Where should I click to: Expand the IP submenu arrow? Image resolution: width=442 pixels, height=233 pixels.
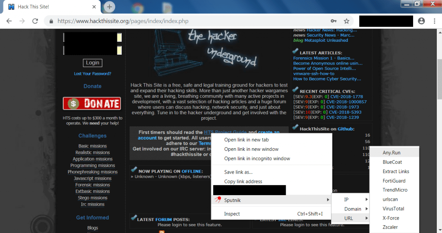click(x=350, y=199)
